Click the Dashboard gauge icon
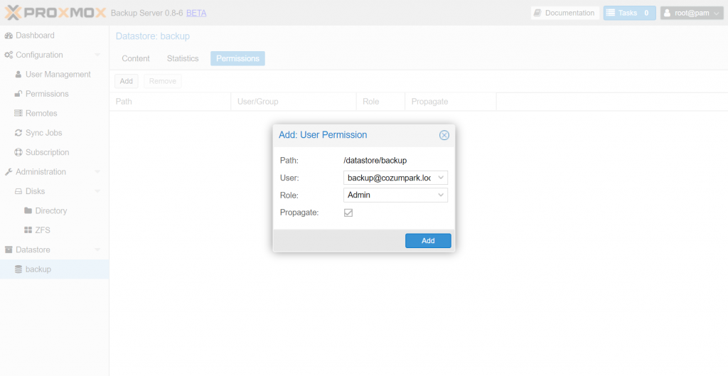Screen dimensions: 728x376 pos(9,36)
